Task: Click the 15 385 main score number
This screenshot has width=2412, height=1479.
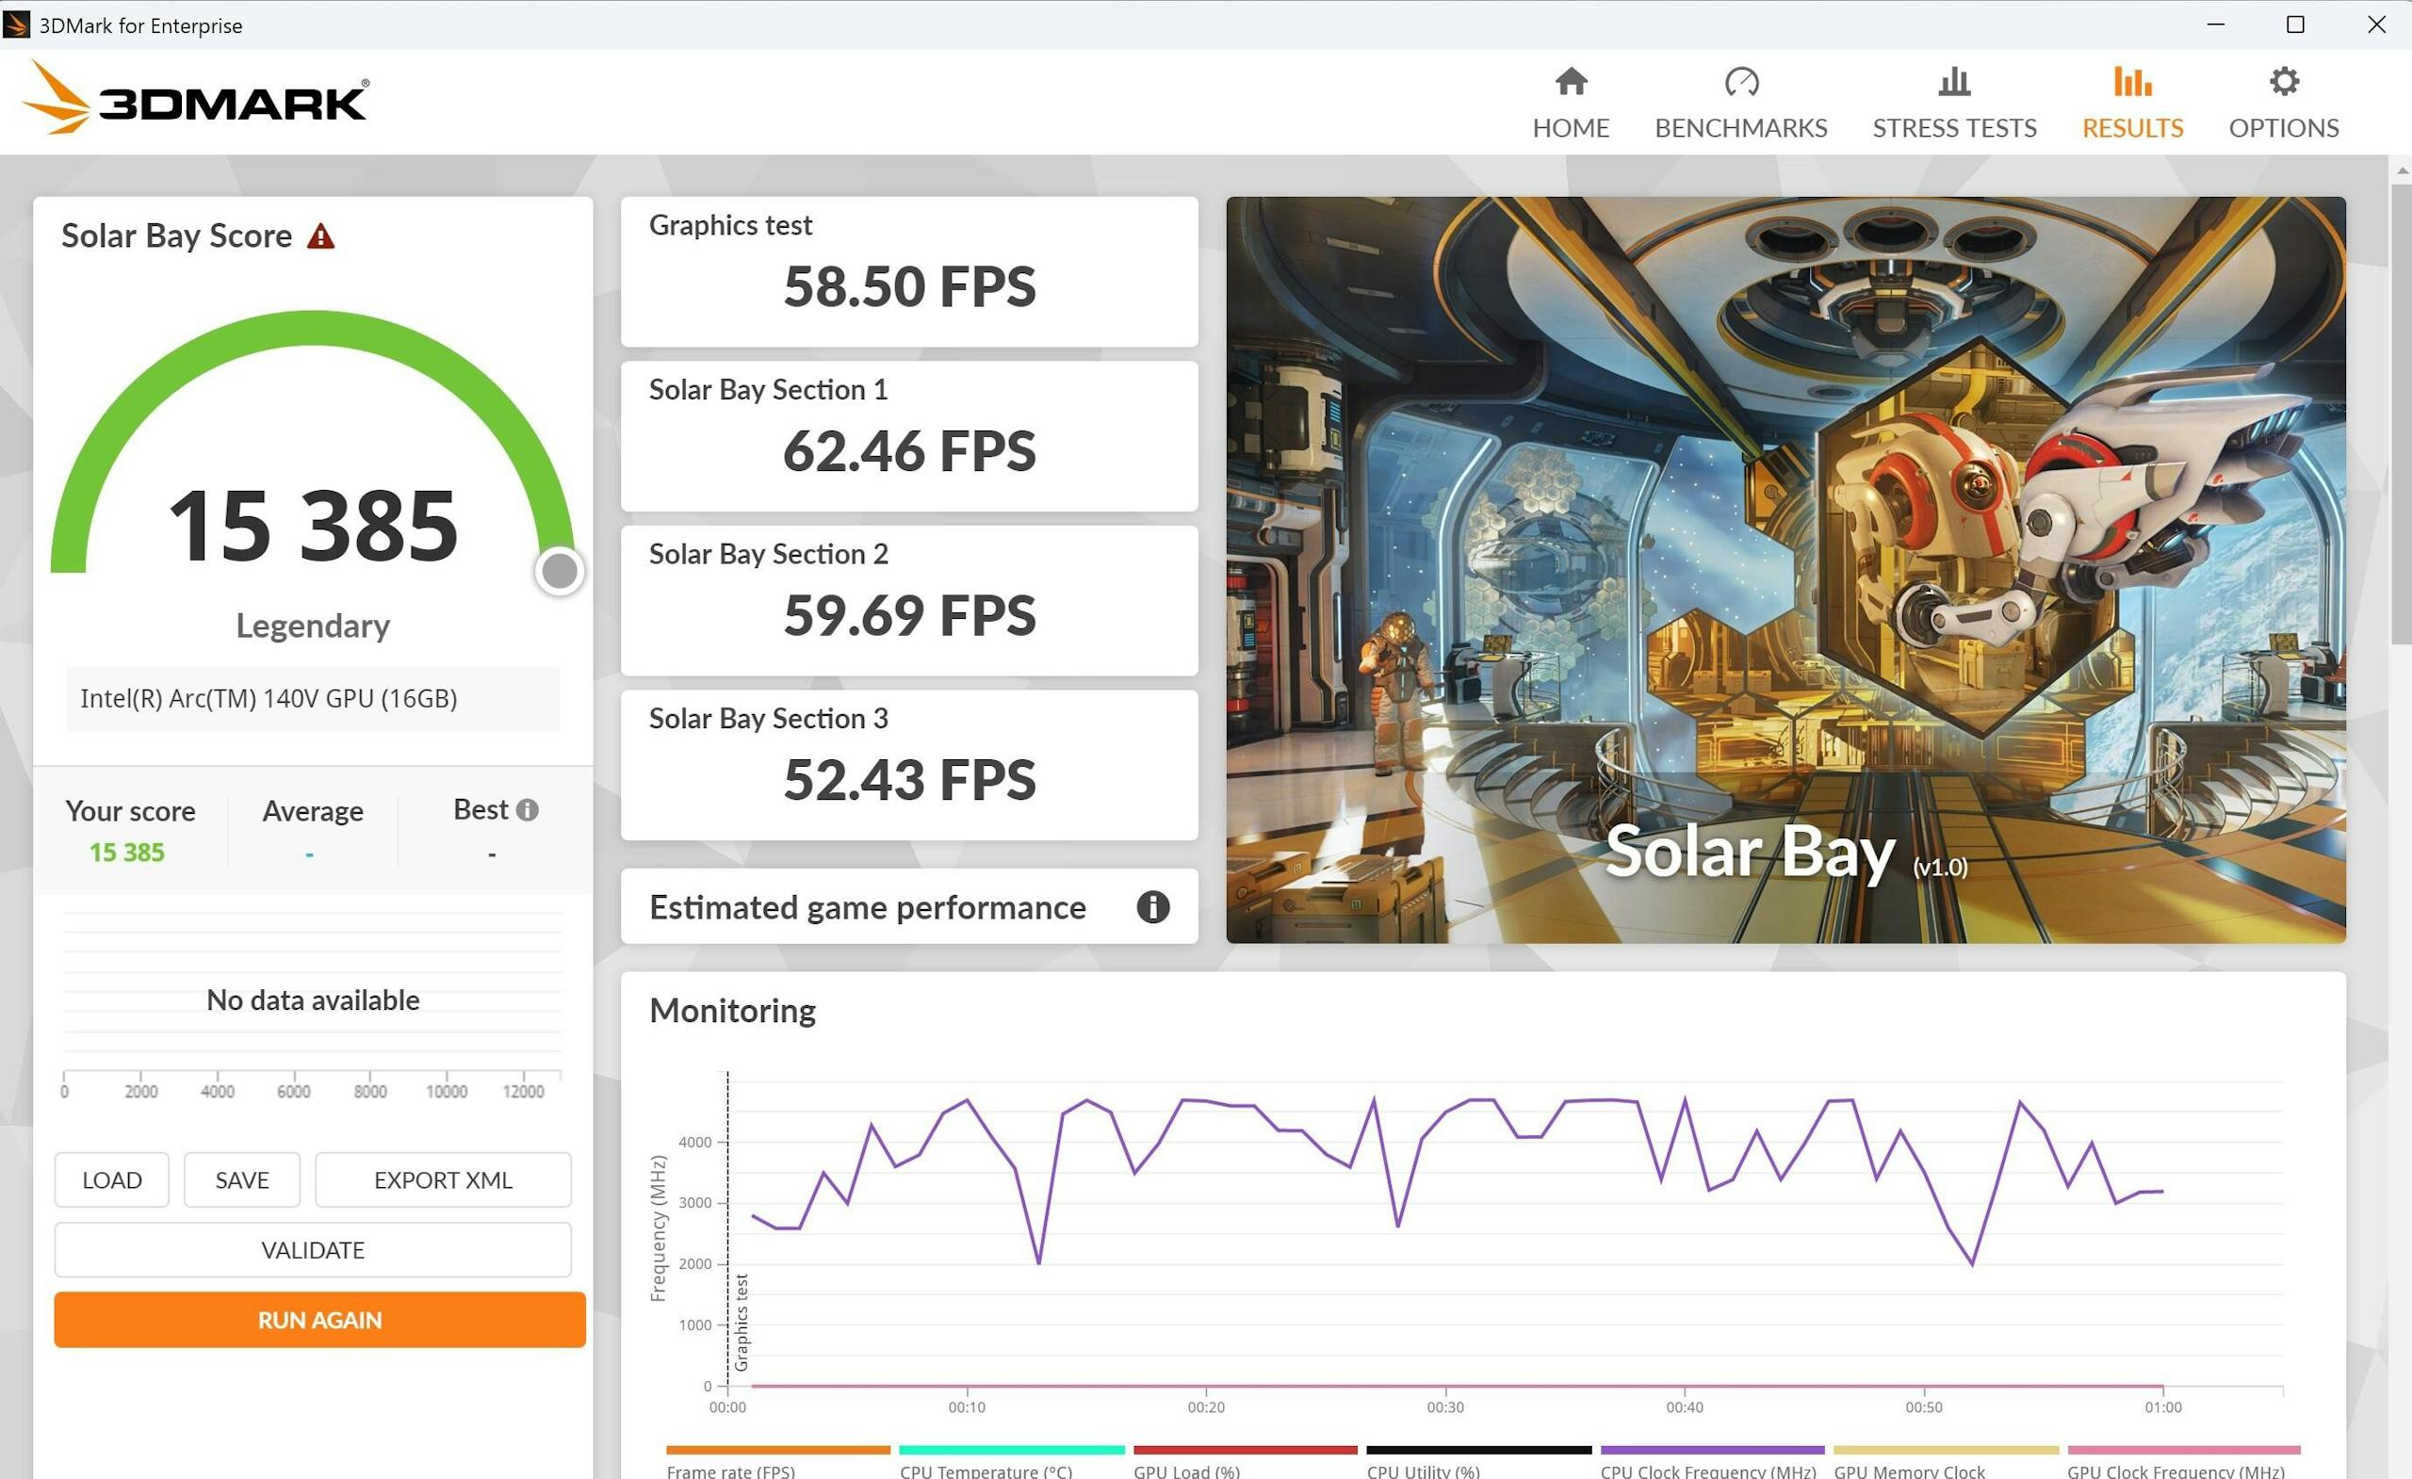Action: (x=313, y=526)
